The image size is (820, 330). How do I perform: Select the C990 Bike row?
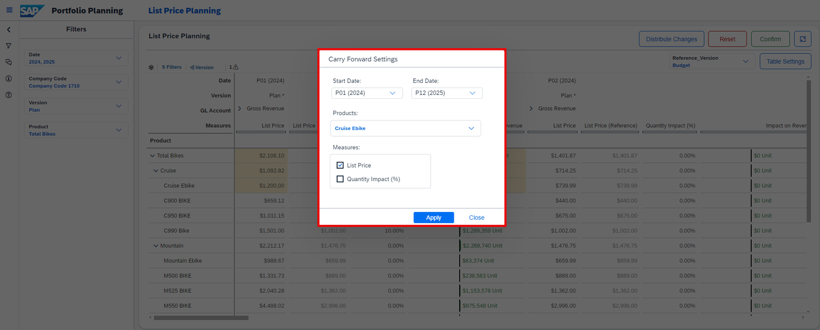[x=177, y=231]
